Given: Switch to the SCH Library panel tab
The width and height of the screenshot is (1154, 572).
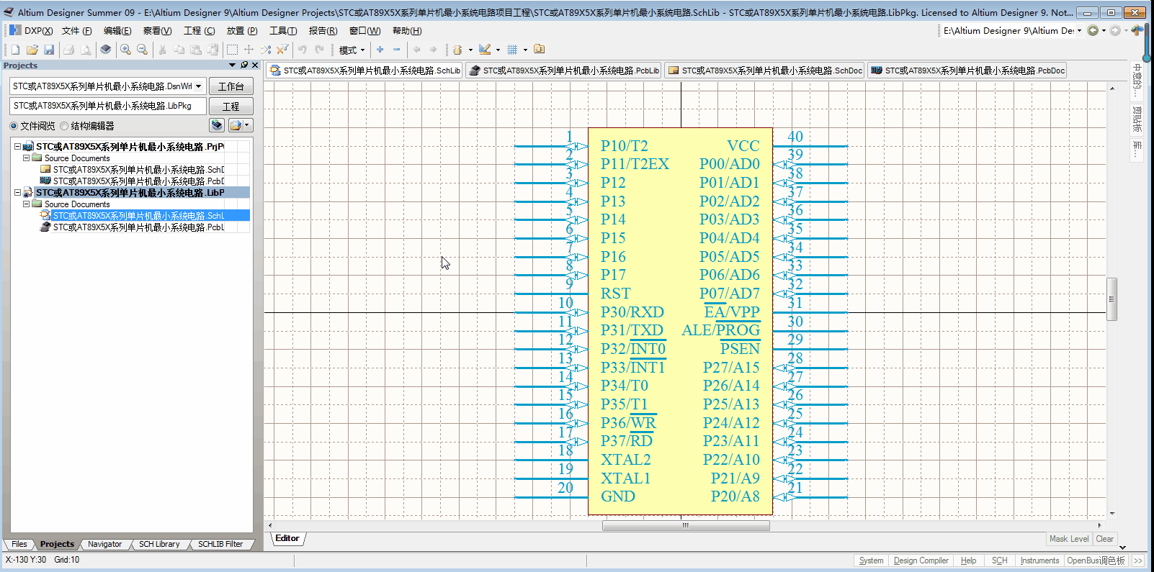Looking at the screenshot, I should point(159,544).
